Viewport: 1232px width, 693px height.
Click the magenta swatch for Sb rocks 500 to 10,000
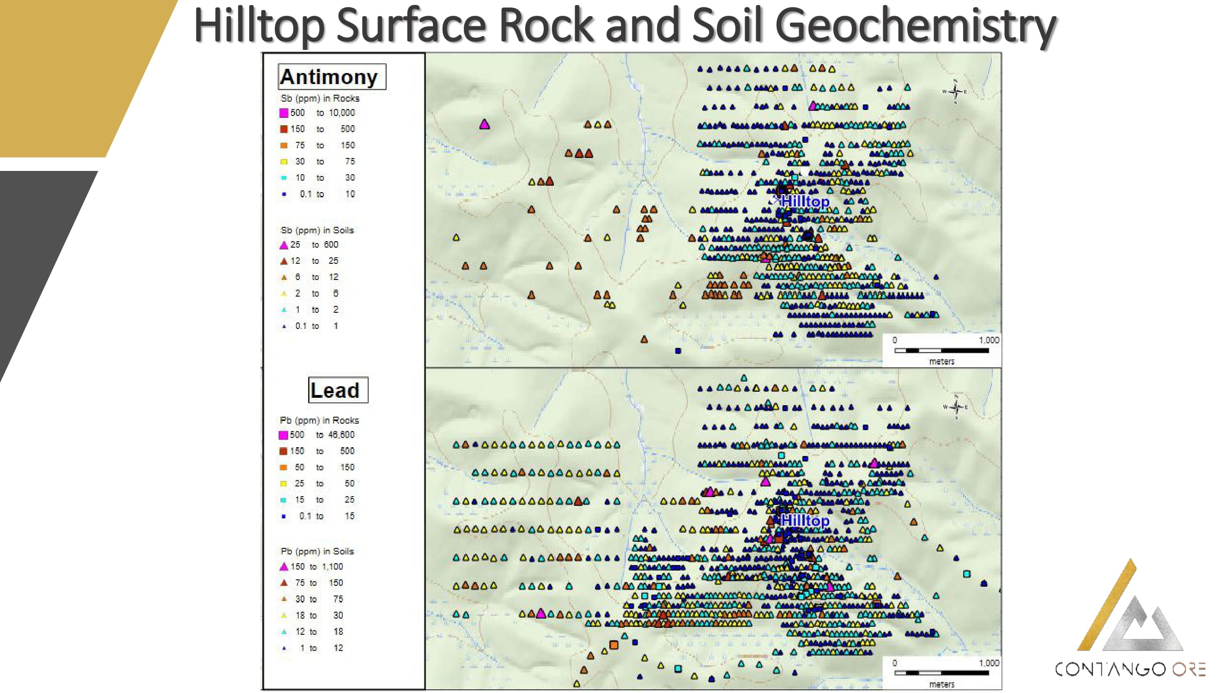coord(284,113)
